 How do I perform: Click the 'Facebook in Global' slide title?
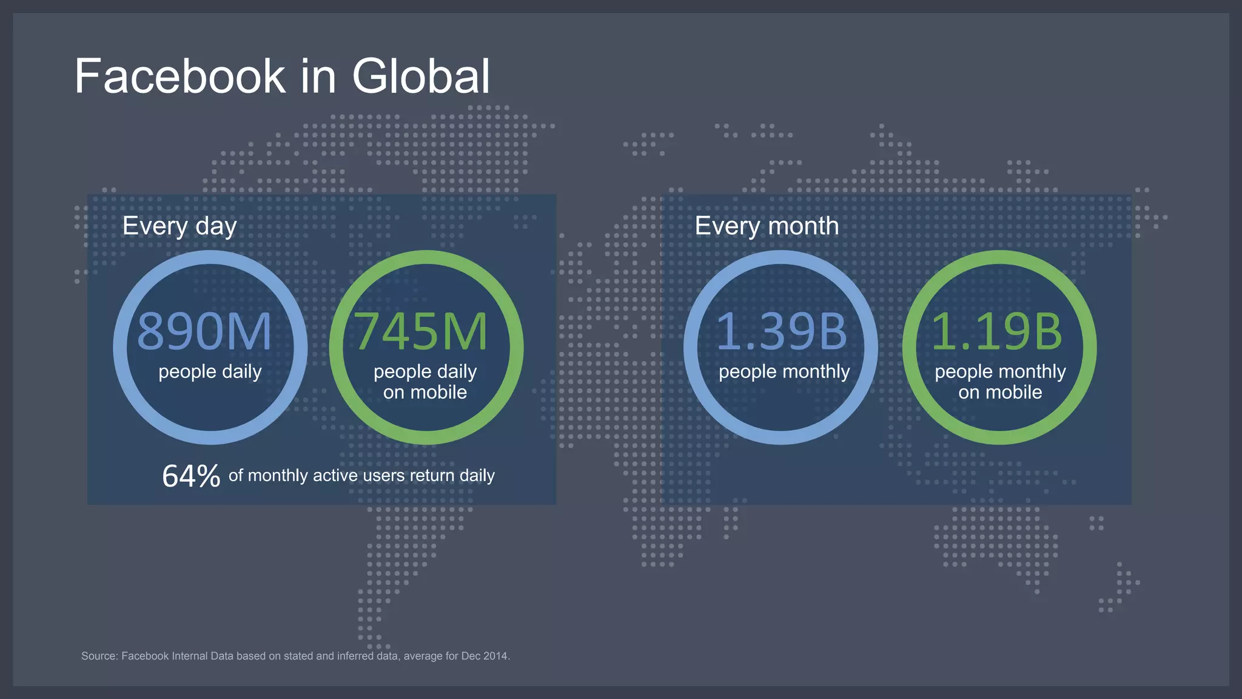[x=282, y=76]
